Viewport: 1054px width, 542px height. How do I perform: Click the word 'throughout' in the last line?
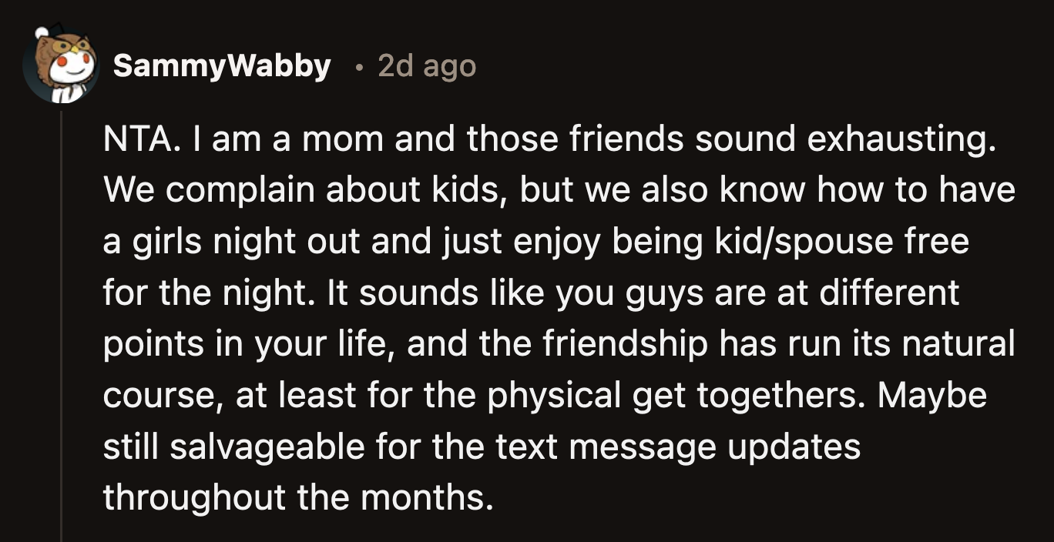[194, 497]
